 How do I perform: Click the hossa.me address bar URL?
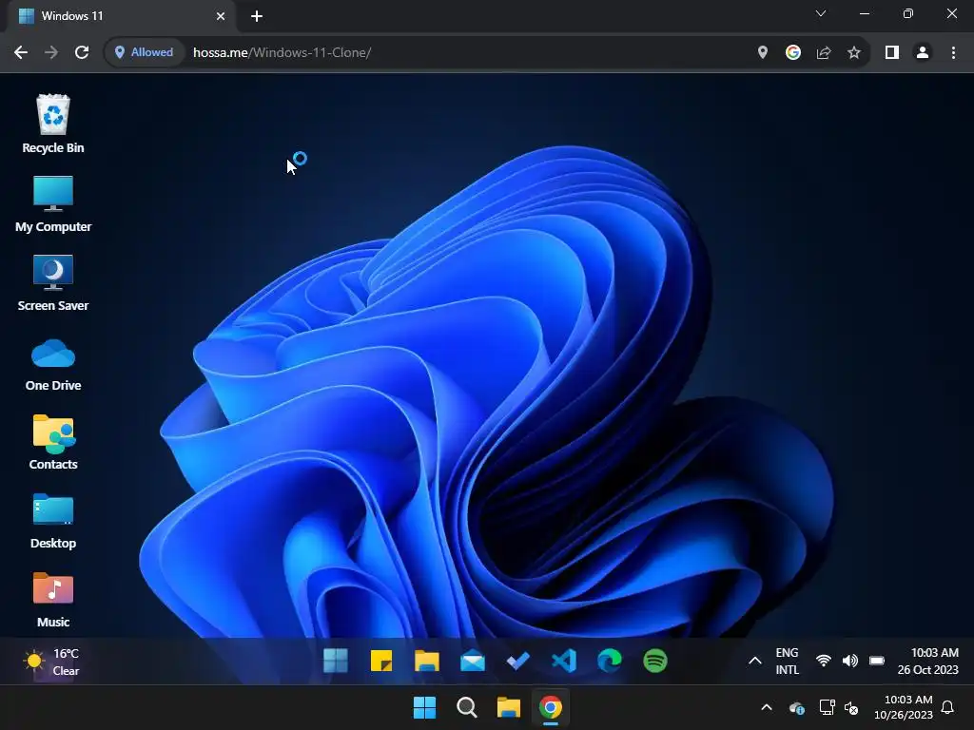click(282, 53)
